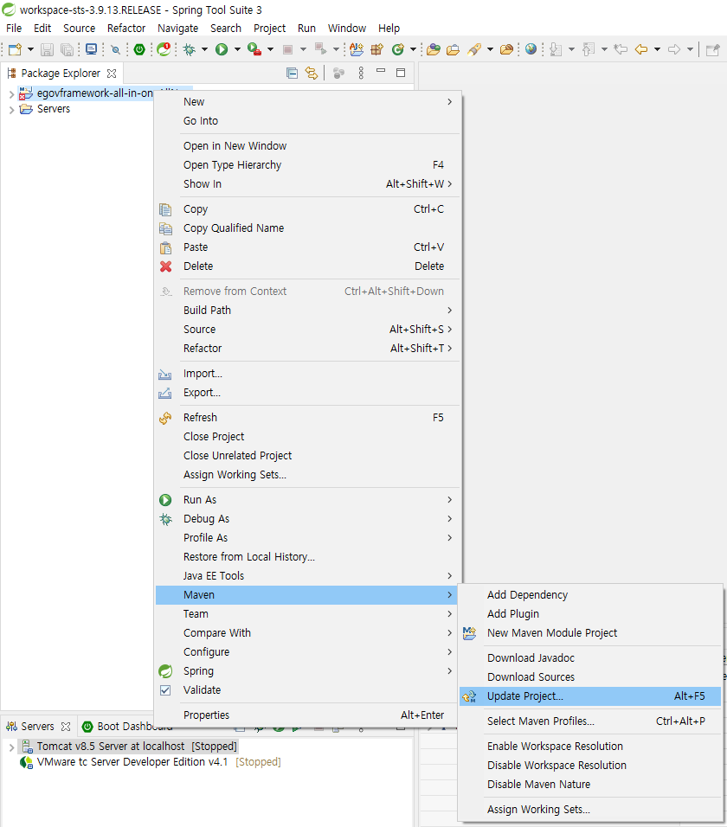Toggle the Validate checkbox in context menu
This screenshot has height=827, width=727.
pos(165,690)
